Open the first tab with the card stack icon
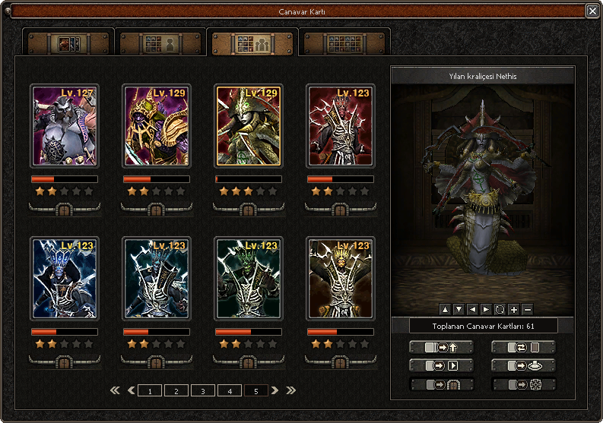 point(69,43)
